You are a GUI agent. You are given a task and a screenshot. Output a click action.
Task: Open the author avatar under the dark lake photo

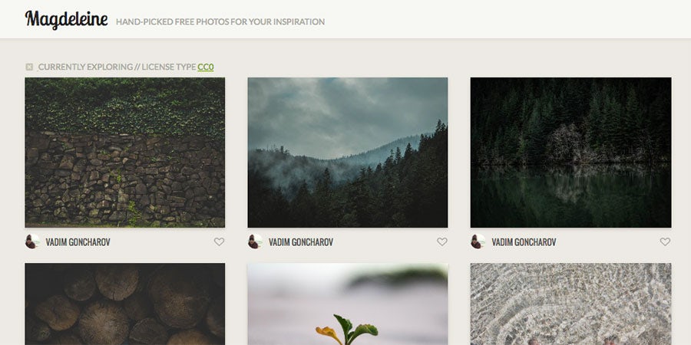[478, 242]
